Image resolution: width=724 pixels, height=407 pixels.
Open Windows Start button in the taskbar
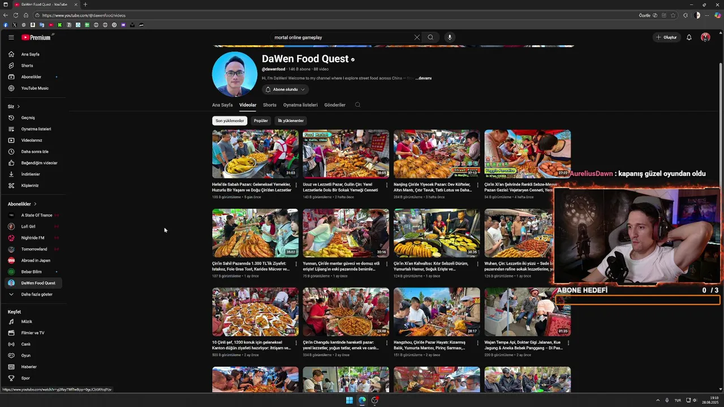point(349,400)
